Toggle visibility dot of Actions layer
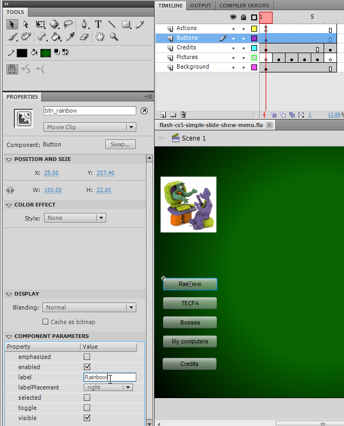 click(x=233, y=29)
